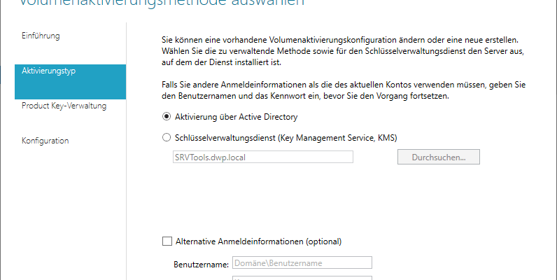This screenshot has width=557, height=280.
Task: Go to the Product Key-Verwaltung step
Action: point(64,106)
